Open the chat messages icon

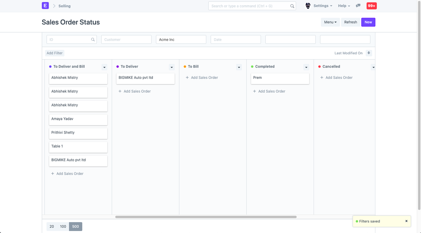point(358,6)
